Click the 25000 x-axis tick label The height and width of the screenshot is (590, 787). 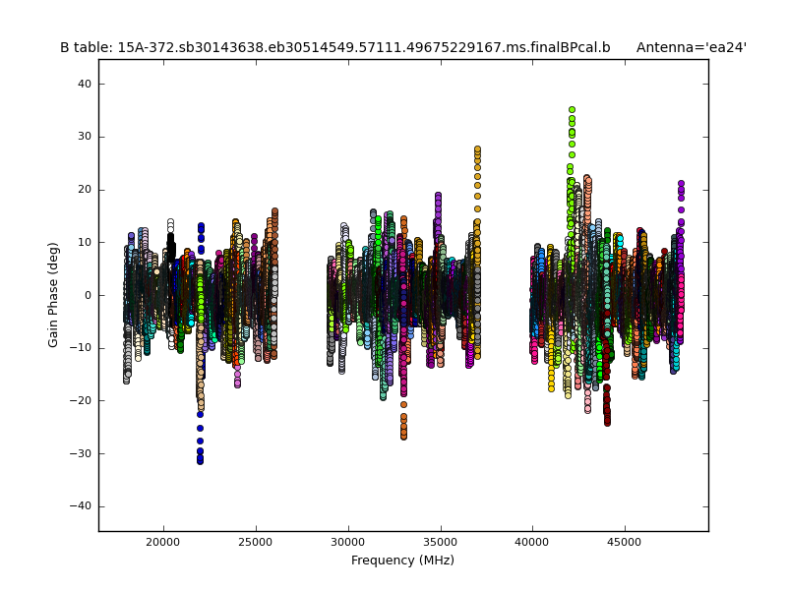click(256, 542)
